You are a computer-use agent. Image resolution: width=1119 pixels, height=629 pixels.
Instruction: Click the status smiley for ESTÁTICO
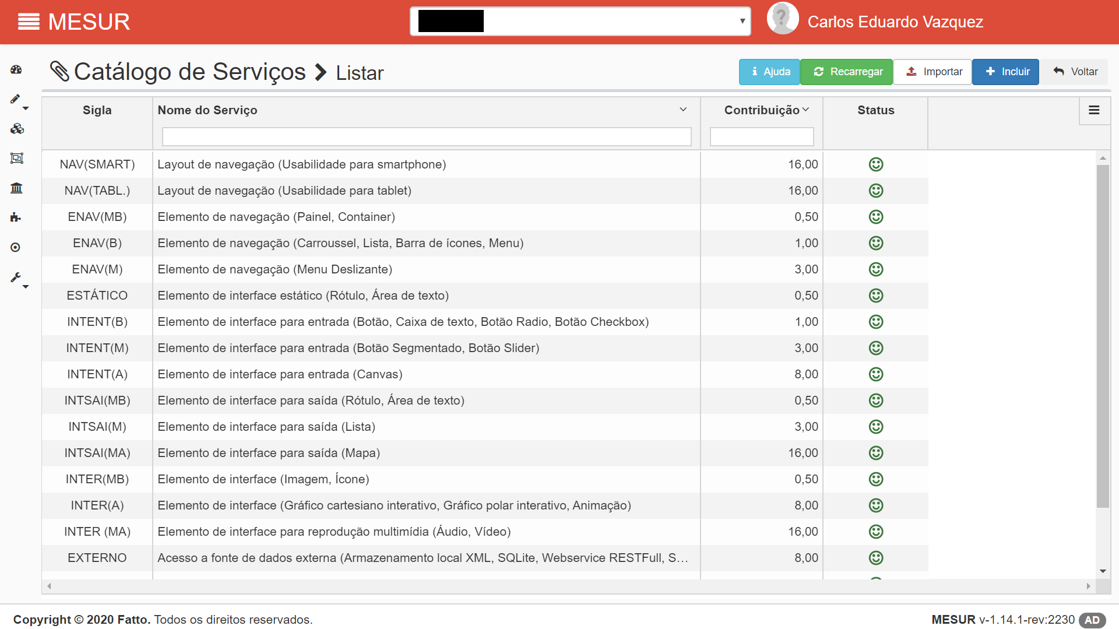click(x=875, y=296)
